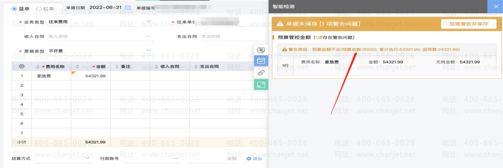
Task: Click the 小计 total 54321.99
Action: [x=95, y=142]
